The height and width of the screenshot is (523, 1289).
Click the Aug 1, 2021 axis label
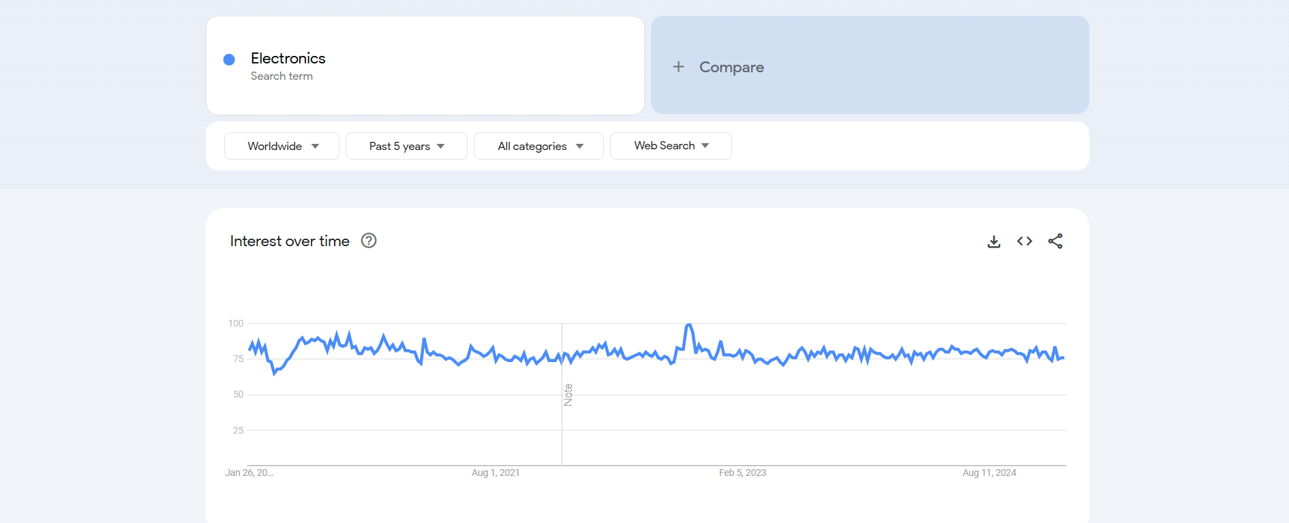tap(496, 473)
